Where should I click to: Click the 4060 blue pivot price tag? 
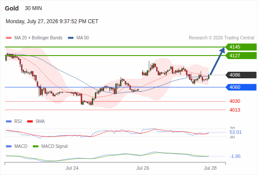241,87
